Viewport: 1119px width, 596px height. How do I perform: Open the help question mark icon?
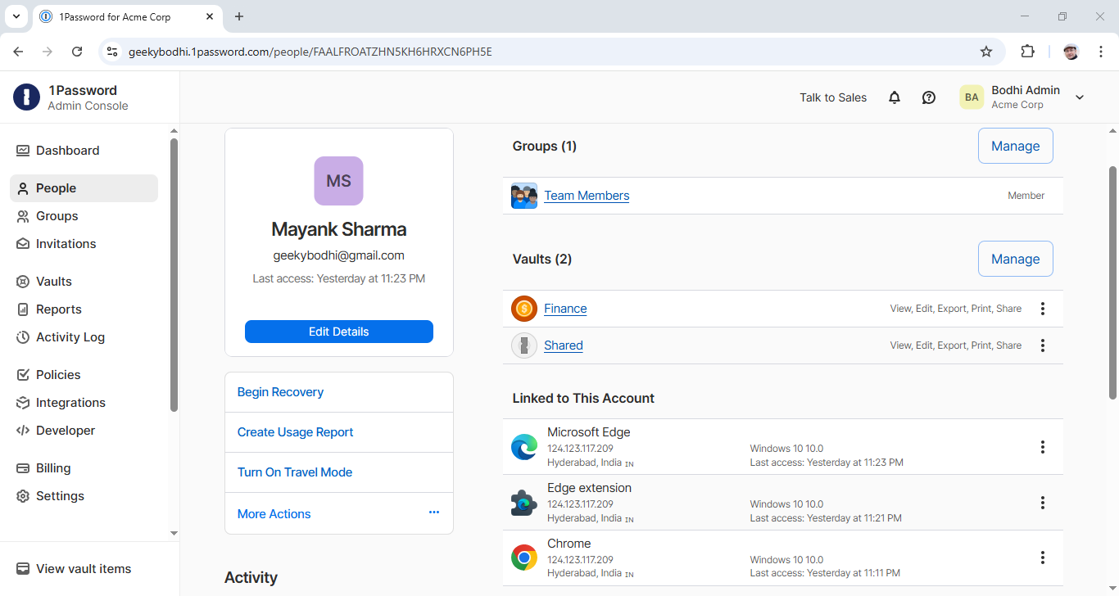pos(929,97)
